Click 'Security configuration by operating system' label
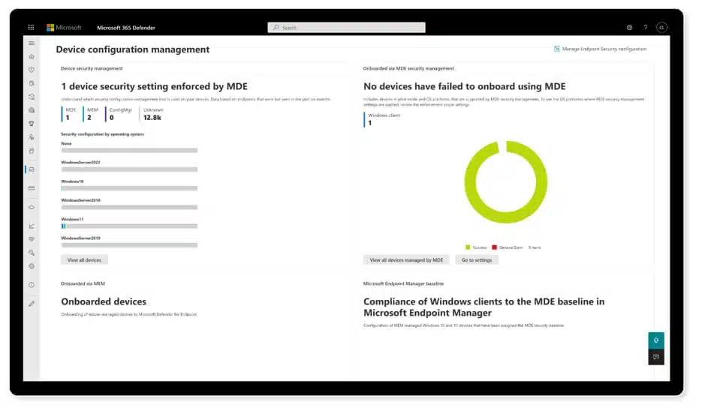702x414 pixels. [x=103, y=134]
